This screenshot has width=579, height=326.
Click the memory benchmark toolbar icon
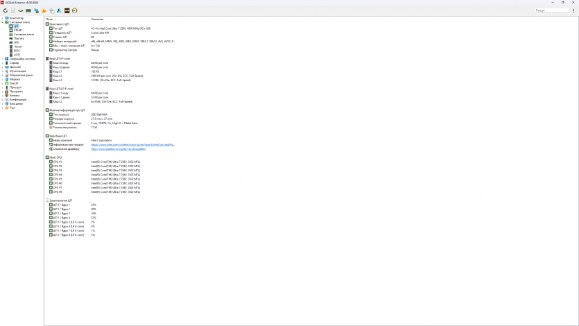28,10
